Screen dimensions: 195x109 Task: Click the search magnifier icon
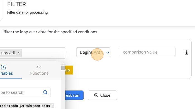coord(45,92)
